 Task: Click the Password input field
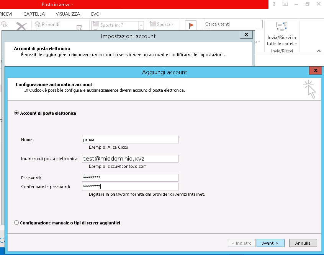tap(130, 178)
